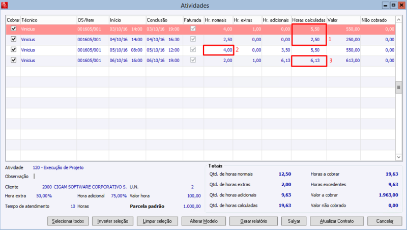Viewport: 407px width, 230px height.
Task: Click the Valor column header
Action: (343, 20)
